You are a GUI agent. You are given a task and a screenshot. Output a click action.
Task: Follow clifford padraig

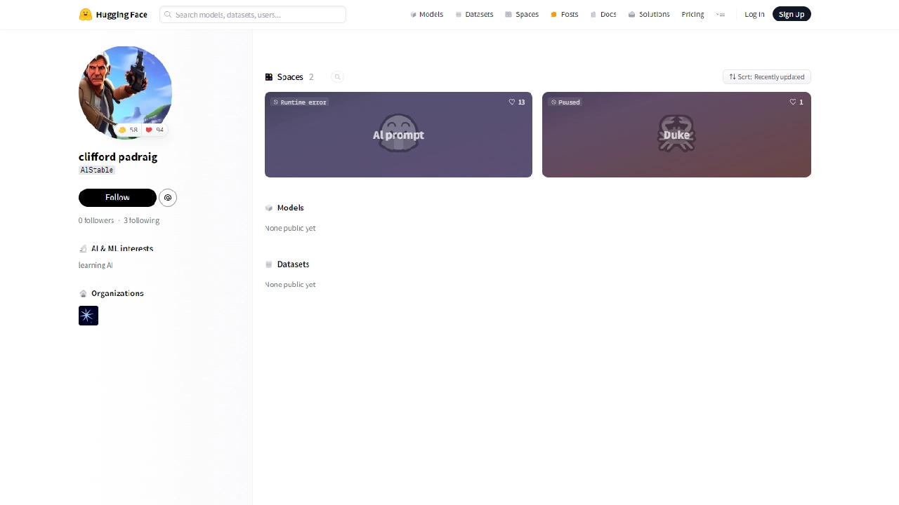[x=117, y=198]
